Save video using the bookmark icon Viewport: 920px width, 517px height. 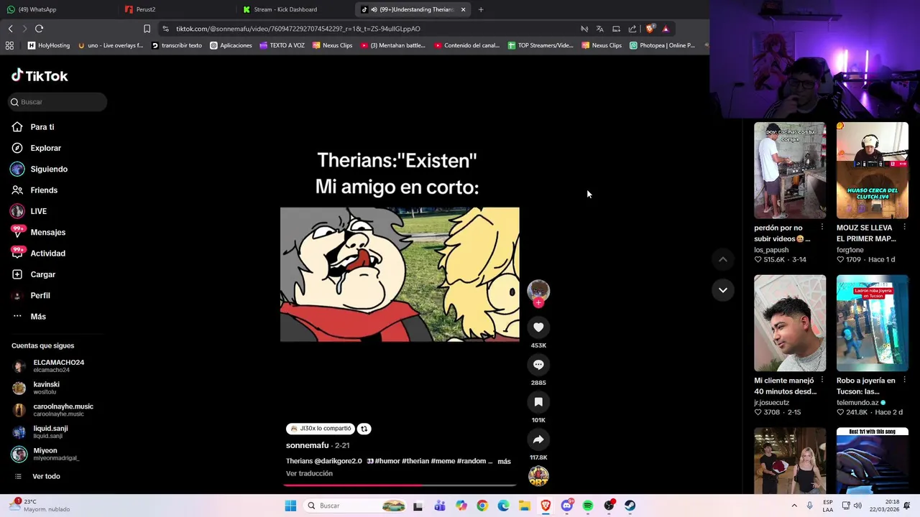coord(538,402)
